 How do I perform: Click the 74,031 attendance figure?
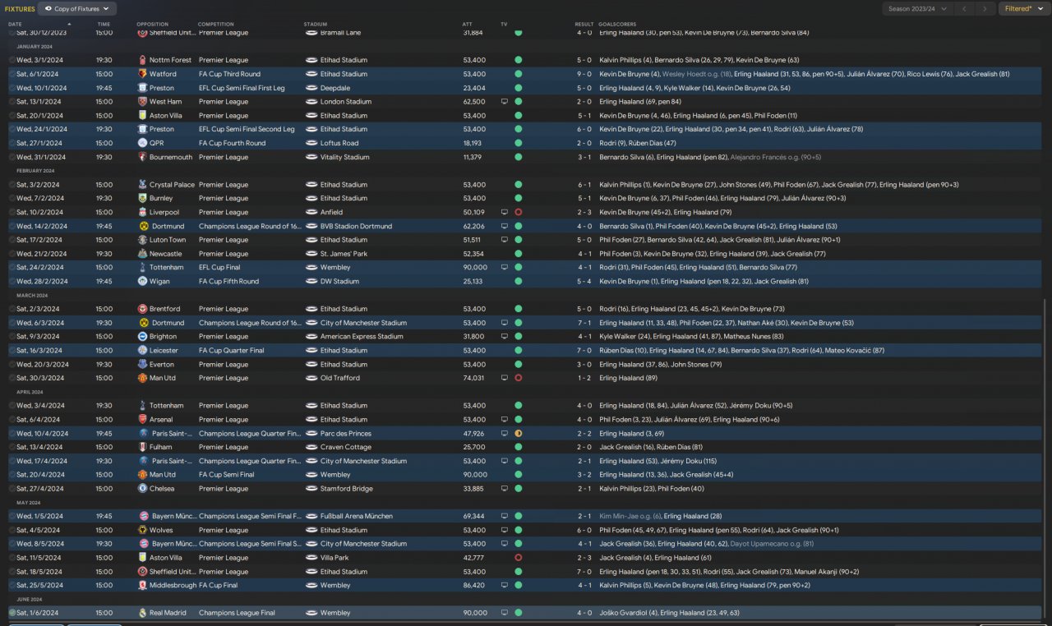(473, 378)
